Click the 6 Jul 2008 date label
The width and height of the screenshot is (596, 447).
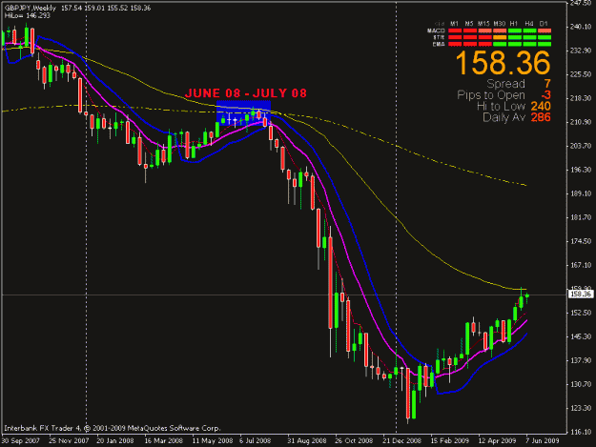point(255,441)
